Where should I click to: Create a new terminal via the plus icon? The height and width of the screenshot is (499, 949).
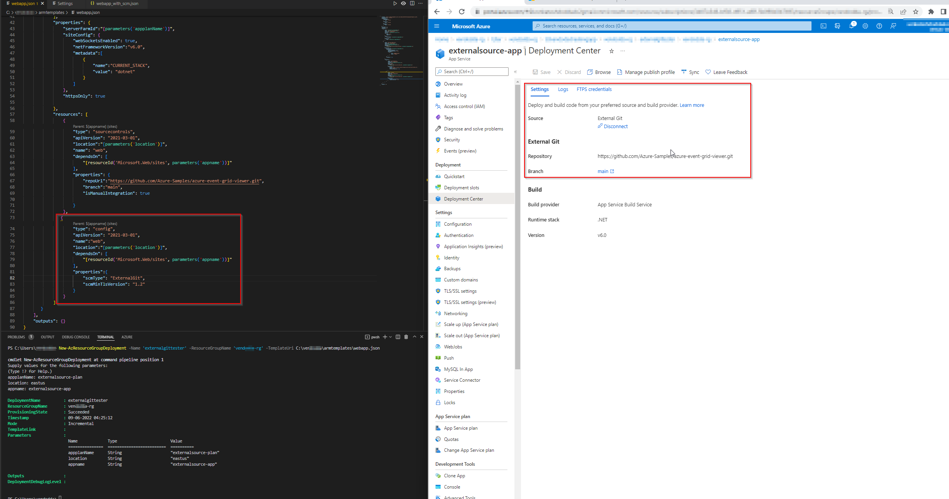tap(385, 337)
